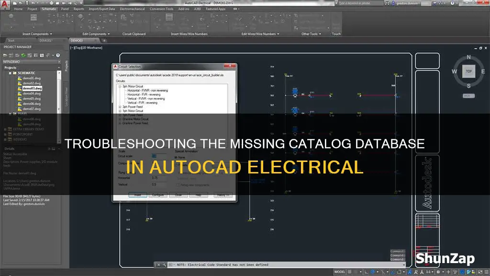Click the Undo arrow in quick access toolbar
The height and width of the screenshot is (276, 490).
(x=33, y=3)
